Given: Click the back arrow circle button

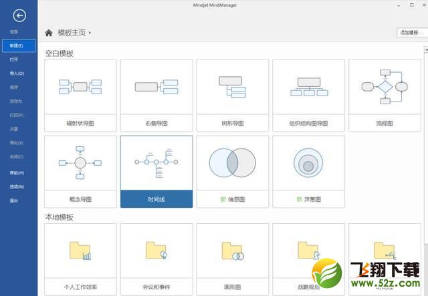Looking at the screenshot, I should click(19, 15).
